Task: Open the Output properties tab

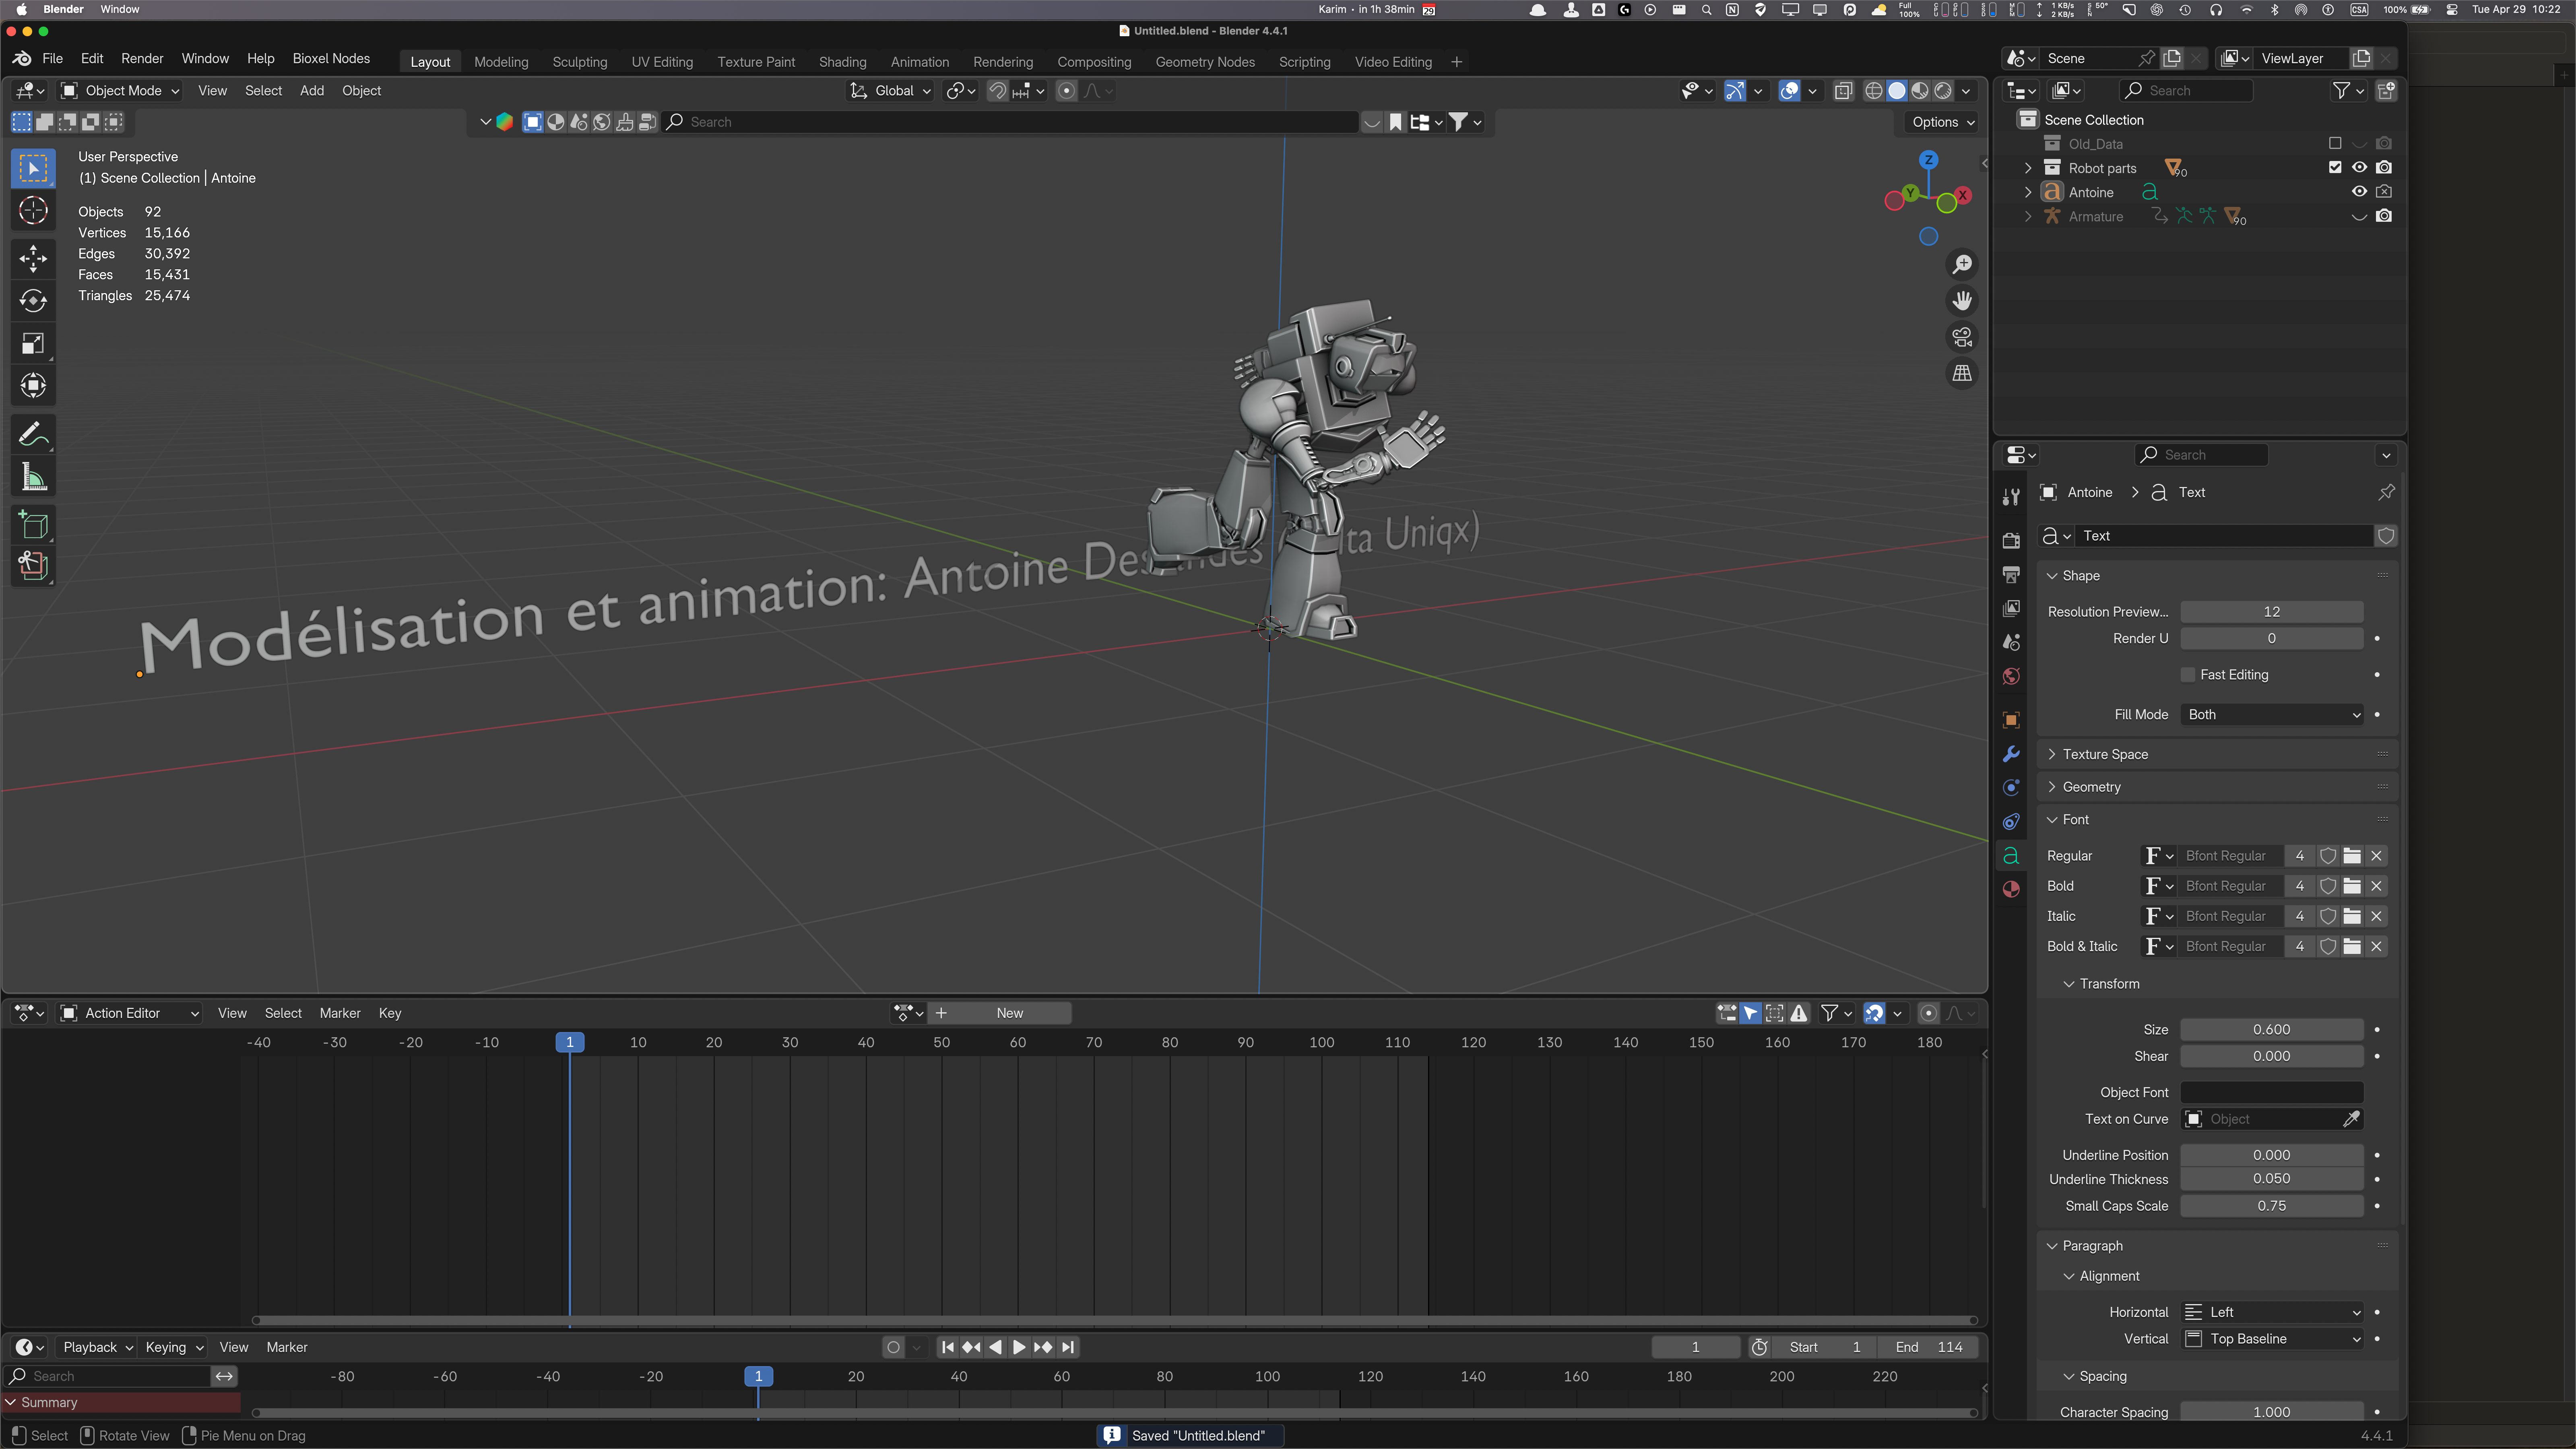Action: (x=2011, y=575)
